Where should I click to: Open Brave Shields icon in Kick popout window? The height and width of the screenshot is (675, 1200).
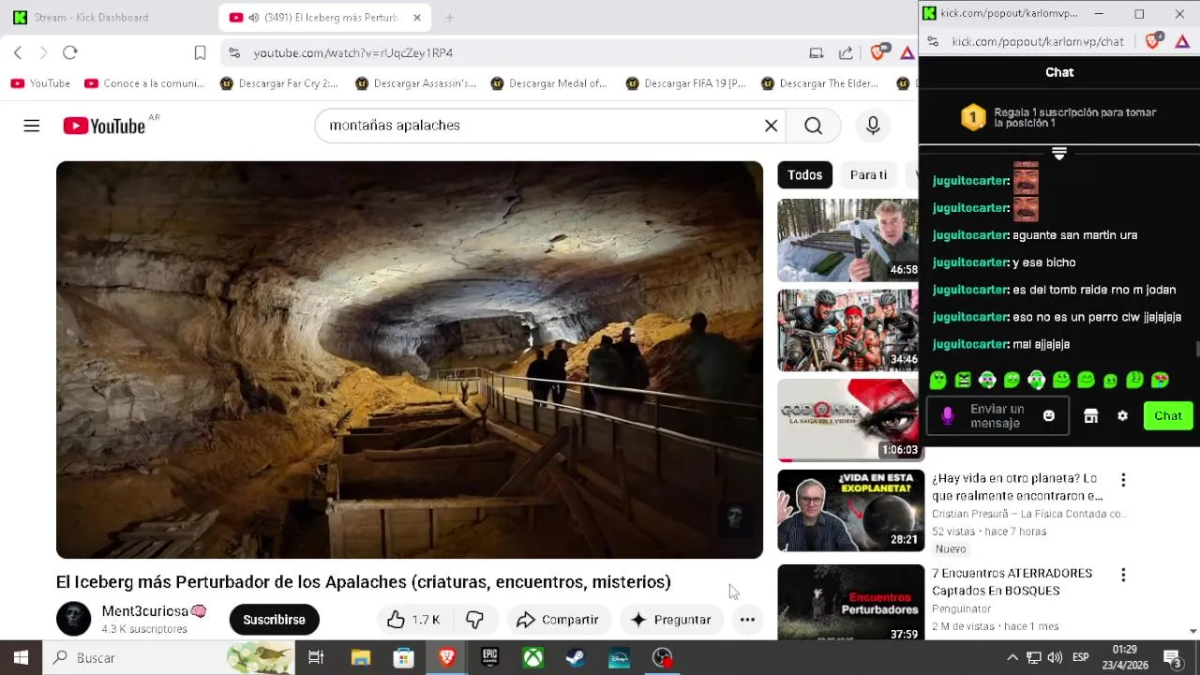(1154, 41)
